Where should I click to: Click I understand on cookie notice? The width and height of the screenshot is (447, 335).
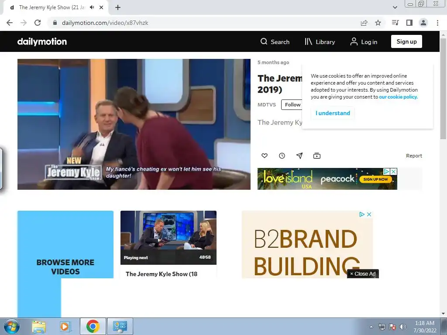point(333,113)
